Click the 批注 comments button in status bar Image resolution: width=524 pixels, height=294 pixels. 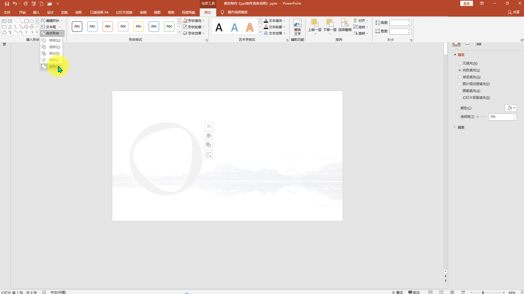(414, 292)
